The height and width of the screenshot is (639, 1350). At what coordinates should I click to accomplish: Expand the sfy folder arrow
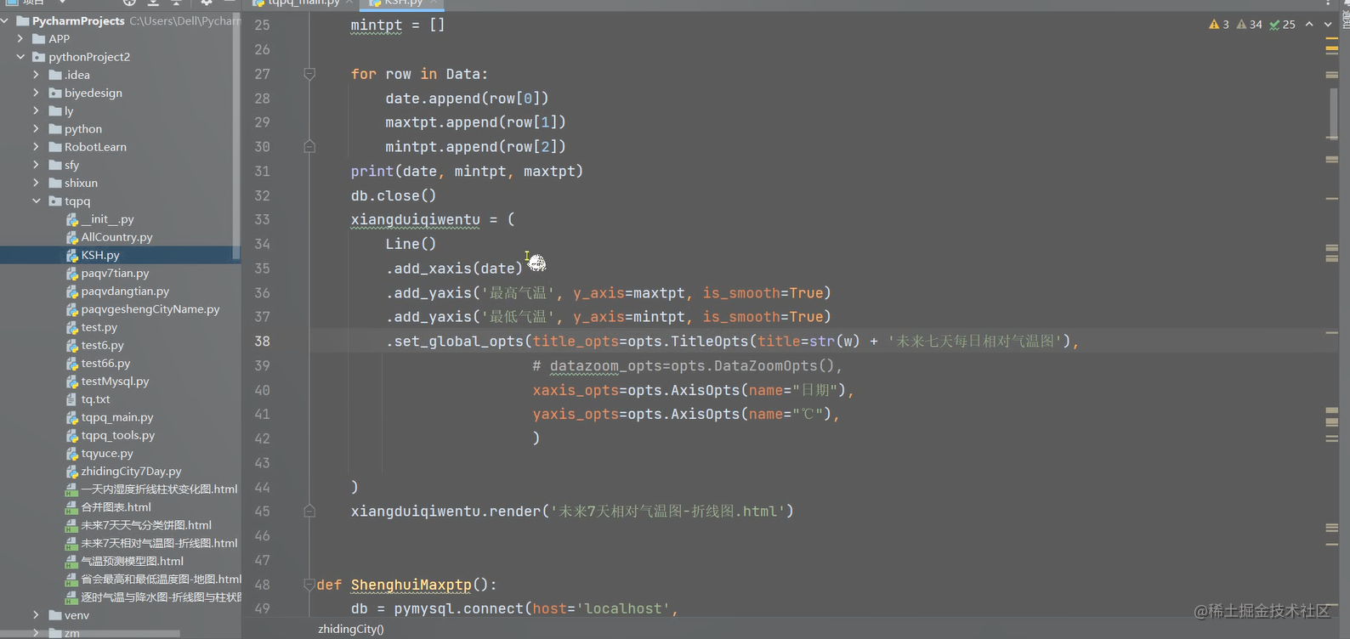(36, 165)
